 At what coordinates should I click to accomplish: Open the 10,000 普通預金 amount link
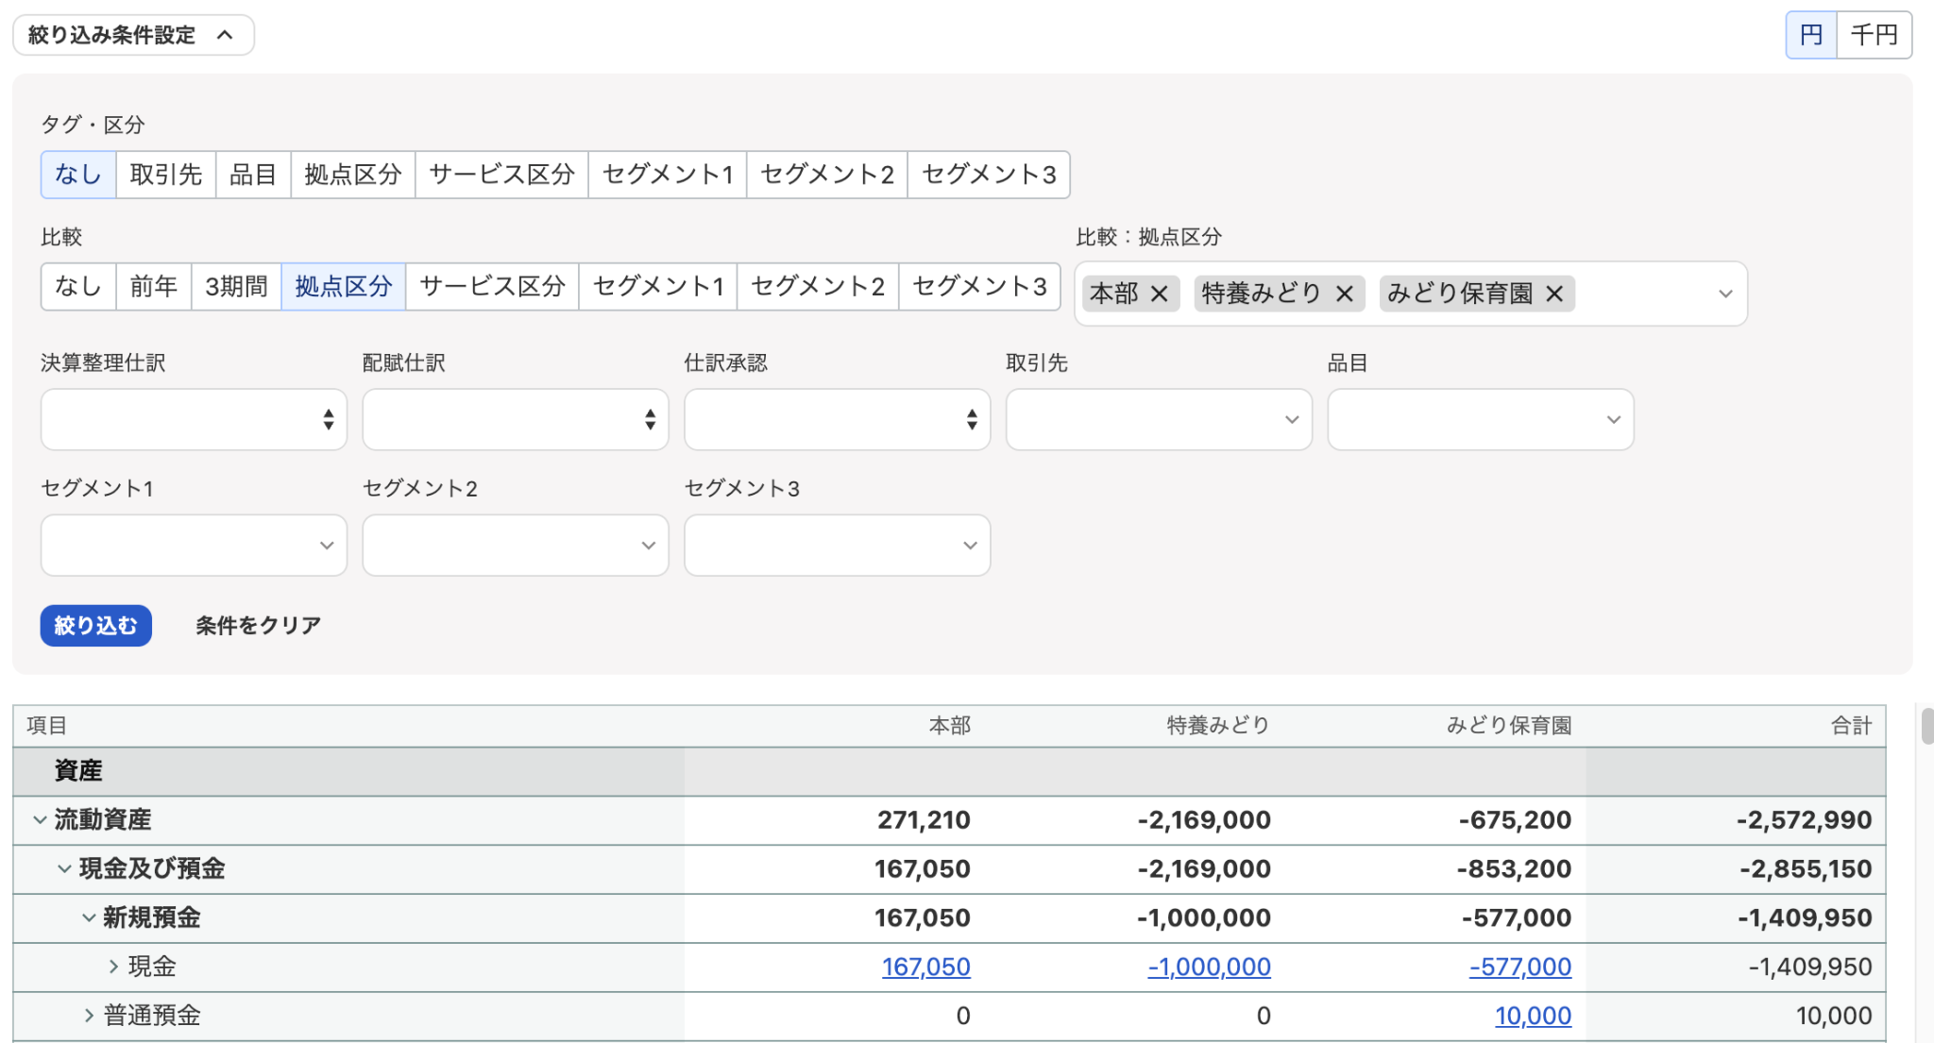(x=1533, y=1017)
